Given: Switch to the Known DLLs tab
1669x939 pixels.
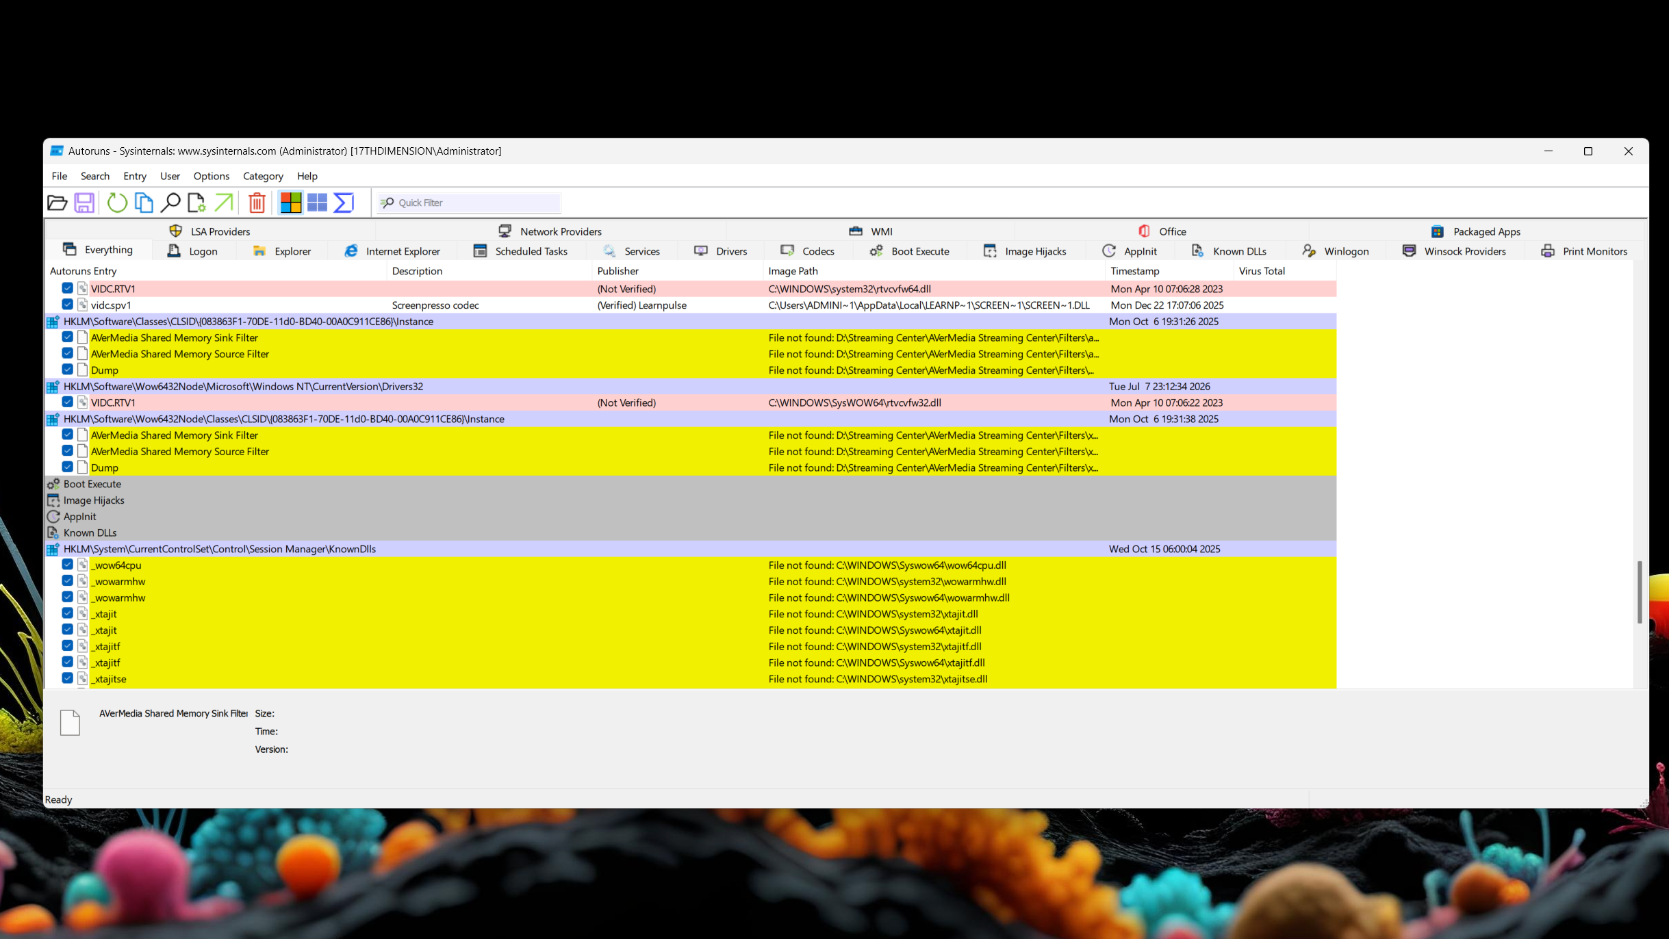Looking at the screenshot, I should 1229,251.
